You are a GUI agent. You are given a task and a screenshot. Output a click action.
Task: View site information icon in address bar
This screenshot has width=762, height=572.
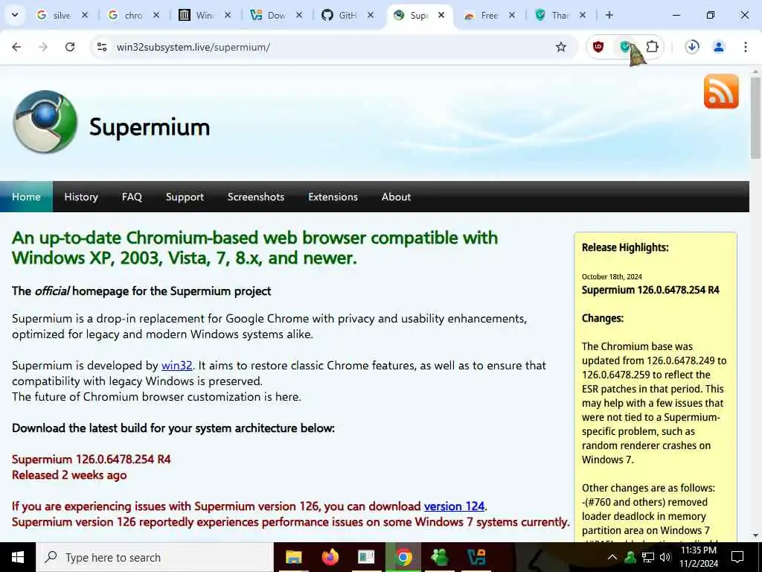pos(102,47)
